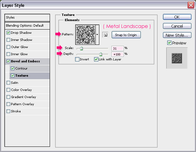
Task: Click the OK button
Action: click(177, 17)
